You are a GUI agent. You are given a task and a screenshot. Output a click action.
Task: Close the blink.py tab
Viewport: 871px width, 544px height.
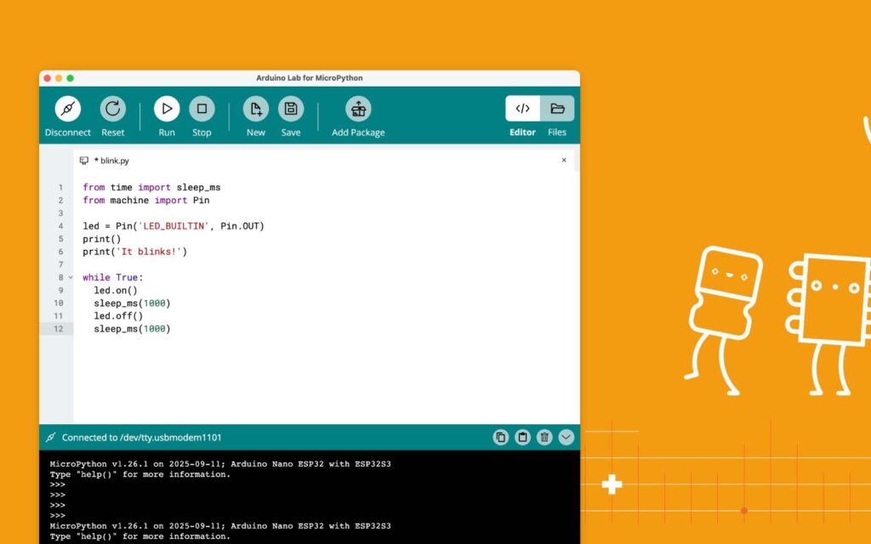tap(564, 160)
